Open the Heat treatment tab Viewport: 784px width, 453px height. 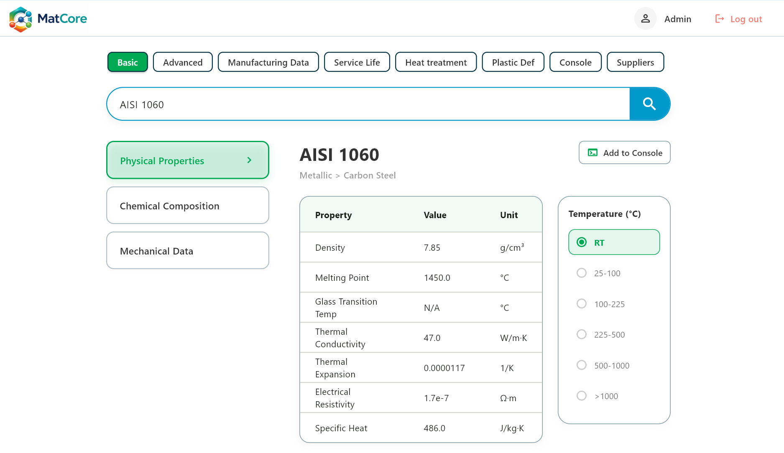(436, 62)
